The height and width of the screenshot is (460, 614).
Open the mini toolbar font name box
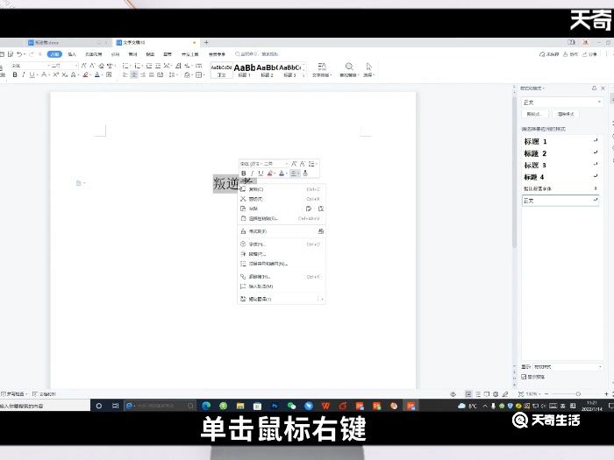pyautogui.click(x=250, y=164)
